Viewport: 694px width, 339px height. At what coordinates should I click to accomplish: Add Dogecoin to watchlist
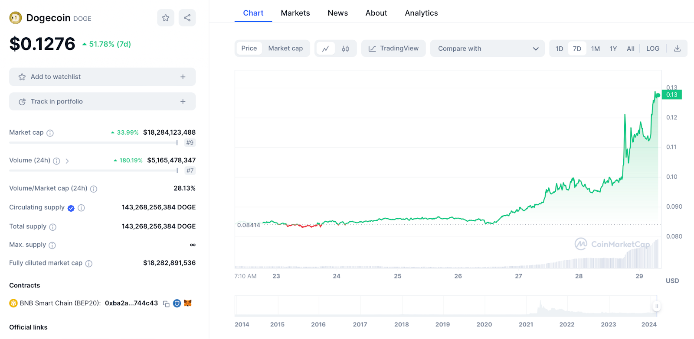[102, 77]
